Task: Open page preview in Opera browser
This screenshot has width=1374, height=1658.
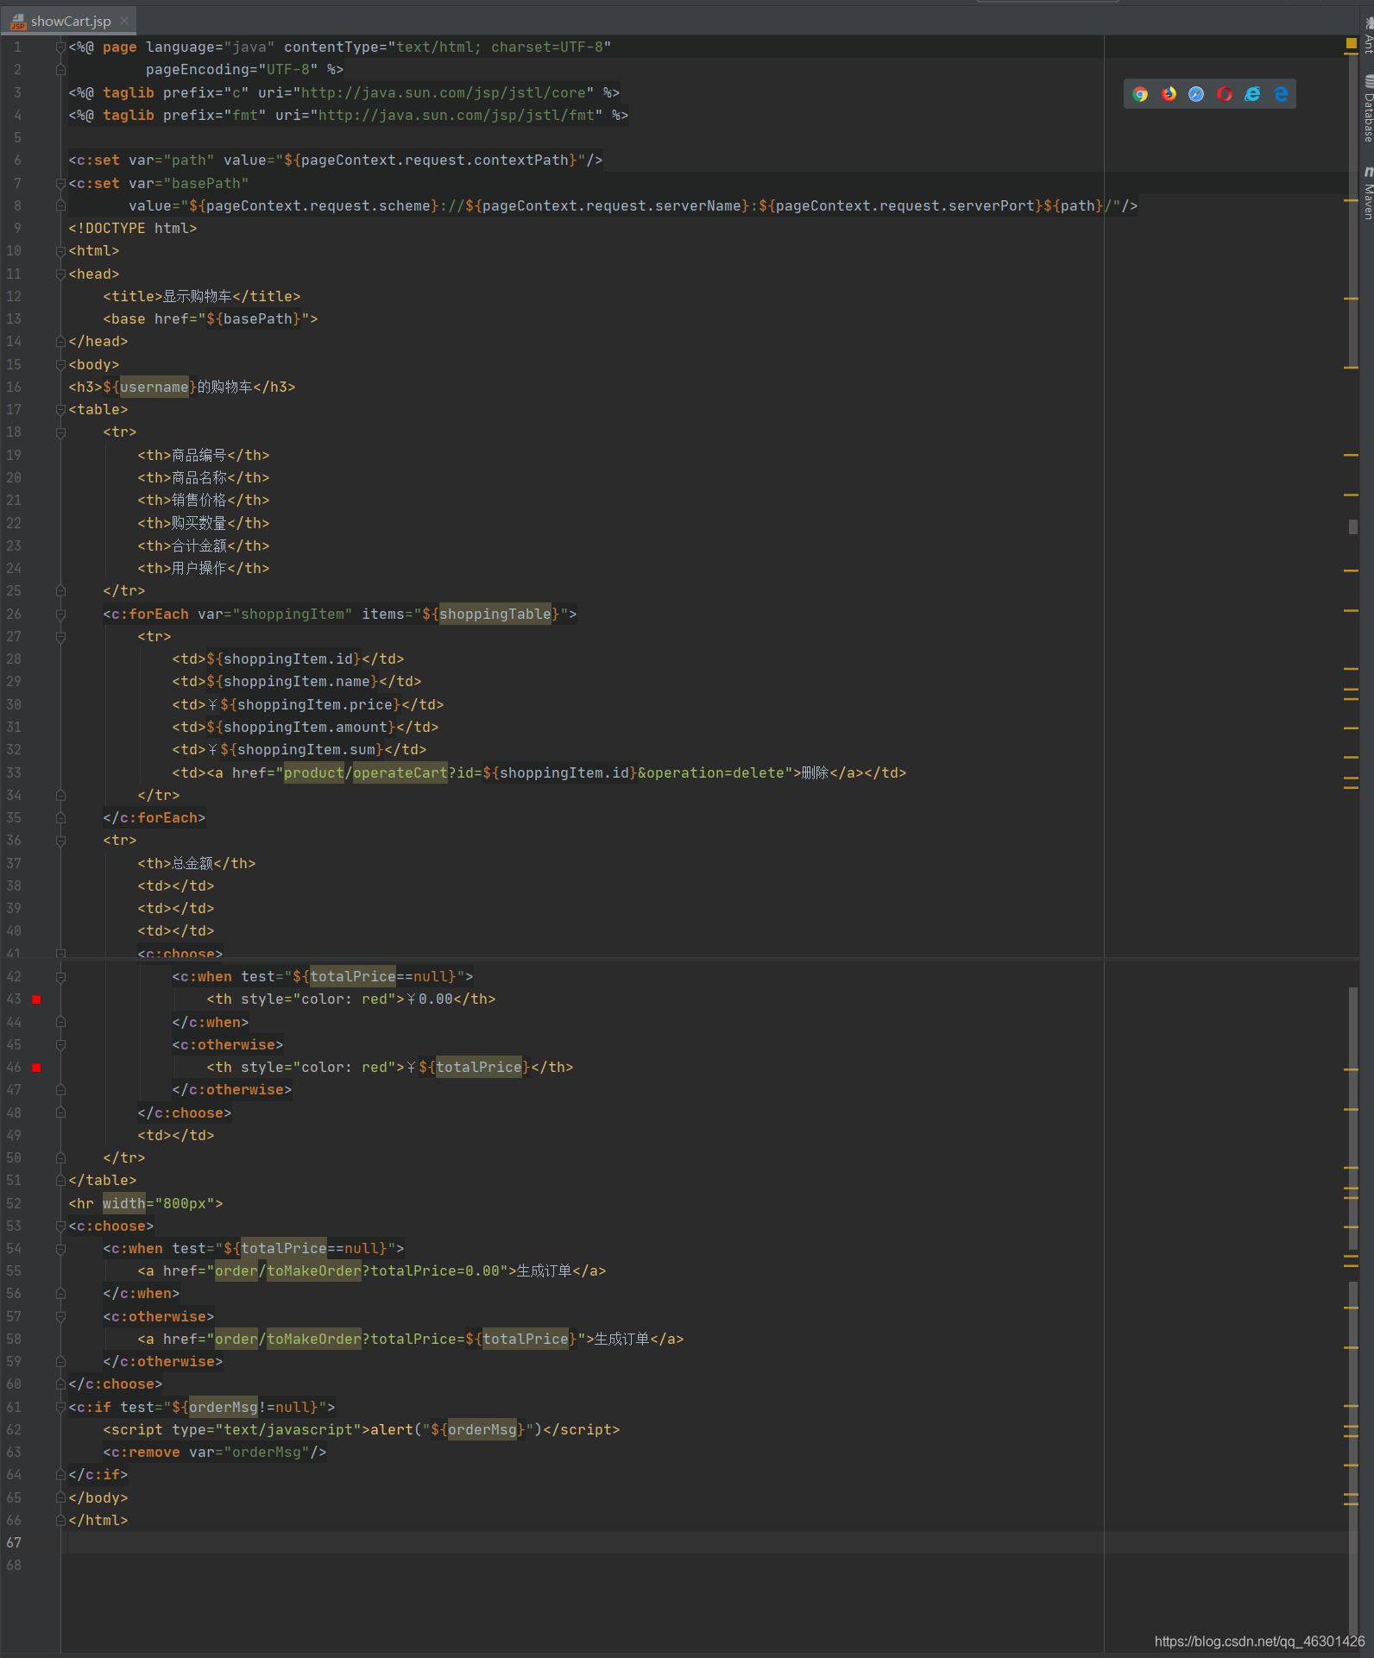Action: [x=1225, y=94]
